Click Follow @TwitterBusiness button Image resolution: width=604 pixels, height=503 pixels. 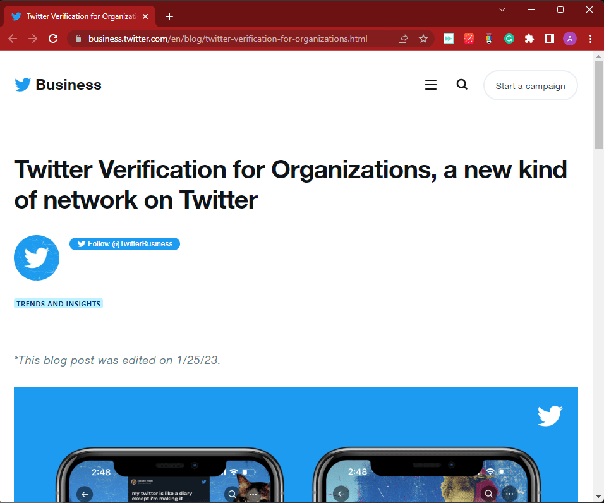(125, 244)
